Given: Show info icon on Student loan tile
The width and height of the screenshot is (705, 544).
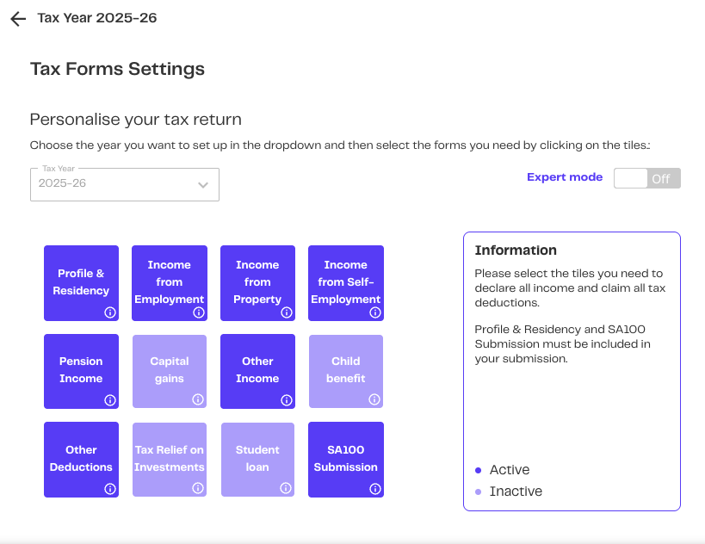Looking at the screenshot, I should (287, 489).
